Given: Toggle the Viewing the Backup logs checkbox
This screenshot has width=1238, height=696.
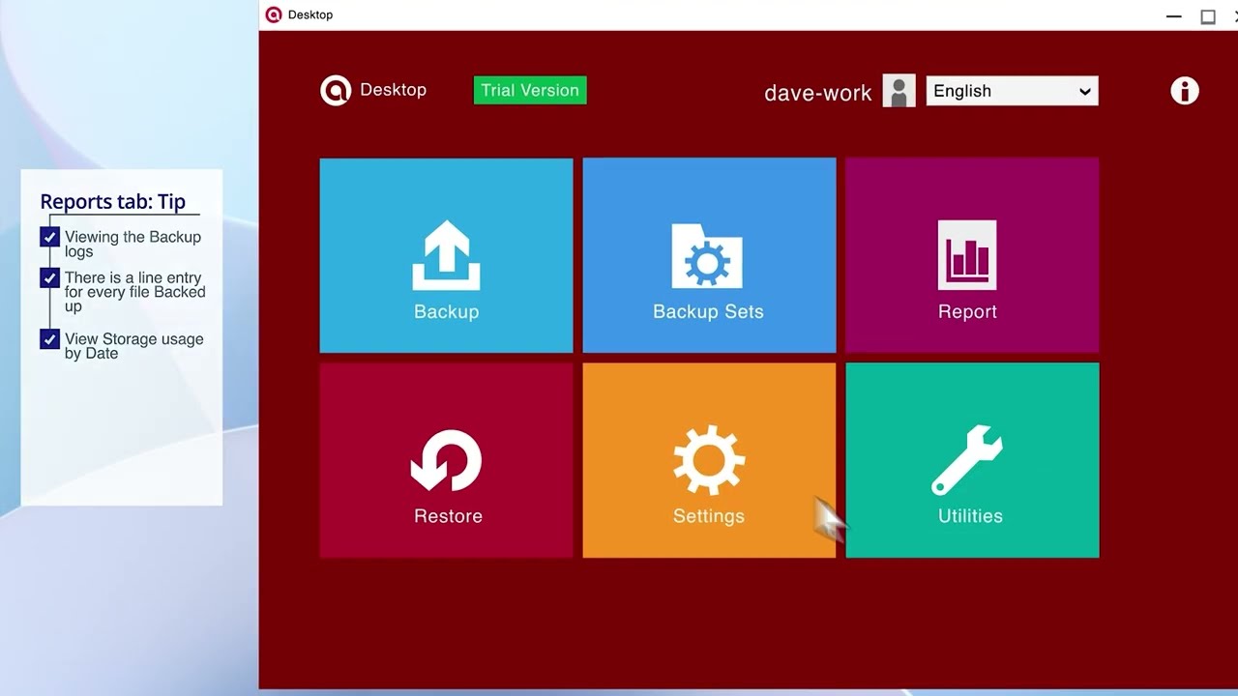Looking at the screenshot, I should tap(50, 237).
